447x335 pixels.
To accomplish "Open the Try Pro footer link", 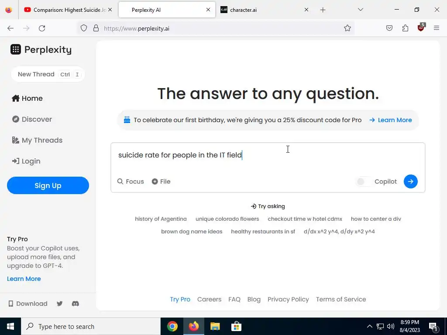I will 180,299.
